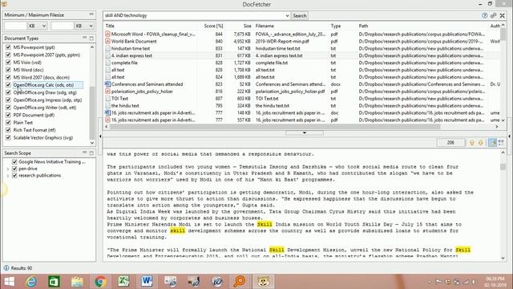Select 'hindustan time text' result
Image resolution: width=513 pixels, height=289 pixels.
(302, 48)
